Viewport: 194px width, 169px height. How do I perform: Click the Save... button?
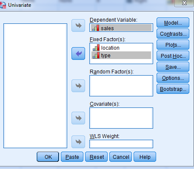point(173,67)
